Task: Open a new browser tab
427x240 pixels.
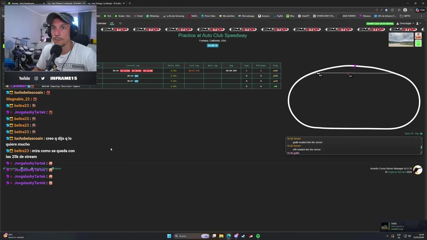Action: tap(129, 3)
